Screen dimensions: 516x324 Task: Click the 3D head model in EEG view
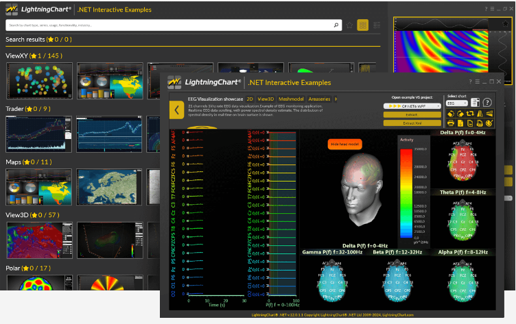362,189
